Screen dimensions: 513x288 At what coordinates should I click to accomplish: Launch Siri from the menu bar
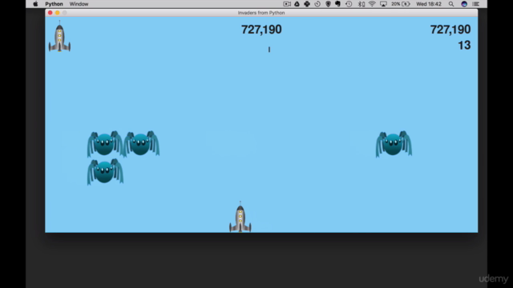coord(464,4)
